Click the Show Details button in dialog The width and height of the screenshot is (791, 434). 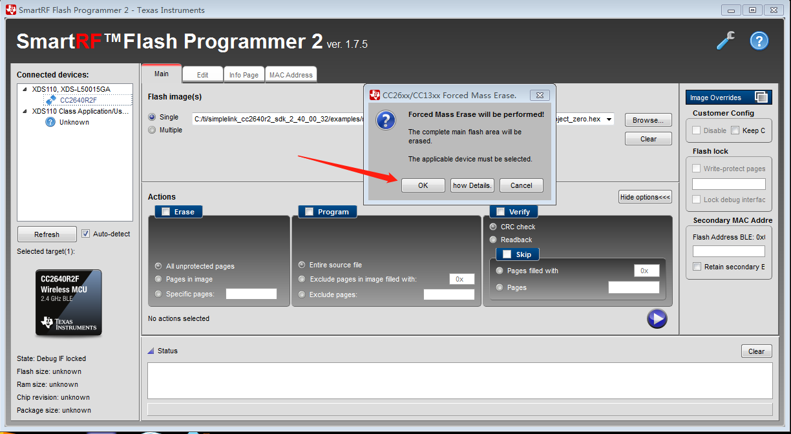pos(472,185)
